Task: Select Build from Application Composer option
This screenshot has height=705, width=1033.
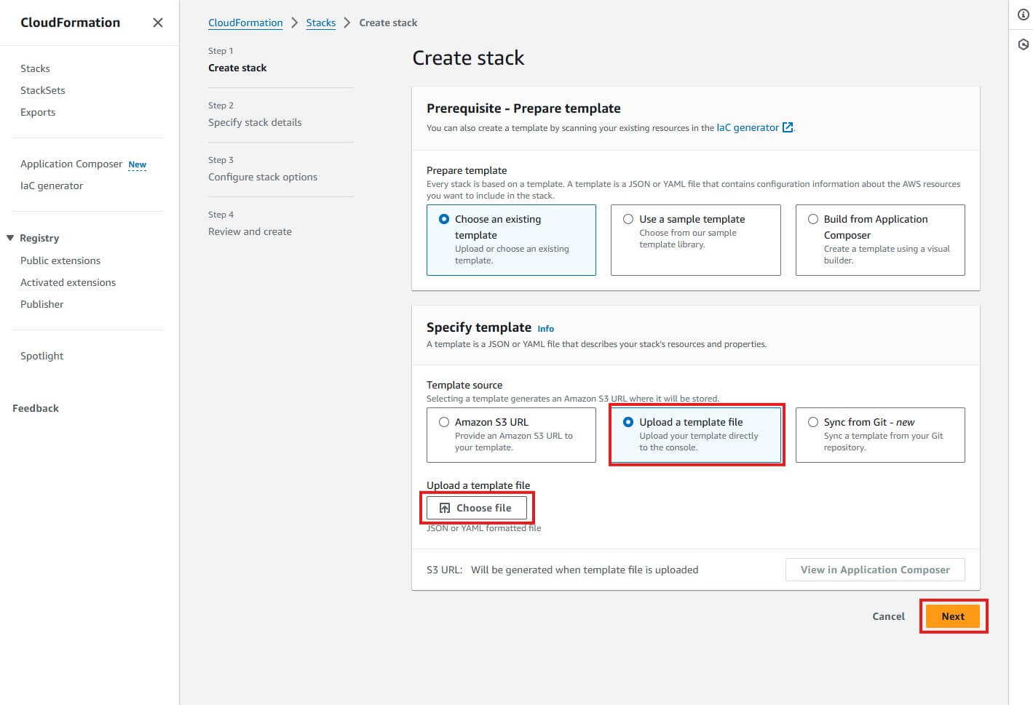Action: pyautogui.click(x=880, y=240)
